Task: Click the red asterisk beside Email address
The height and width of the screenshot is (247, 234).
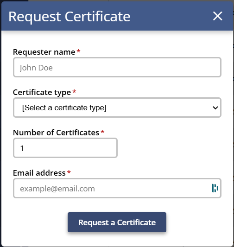Action: pos(69,172)
